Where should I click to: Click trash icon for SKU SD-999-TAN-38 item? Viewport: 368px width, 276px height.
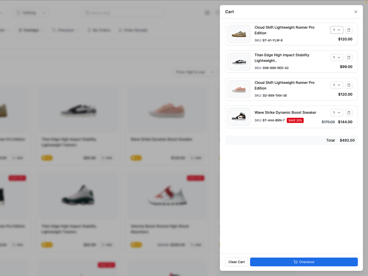tap(349, 85)
